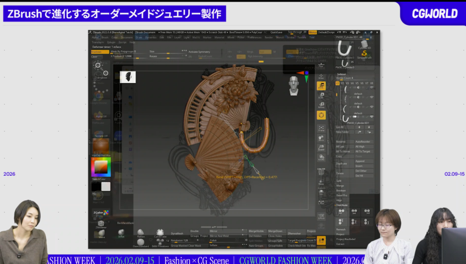This screenshot has height=264, width=466.
Task: Expand the Remesh section
Action: (x=341, y=229)
